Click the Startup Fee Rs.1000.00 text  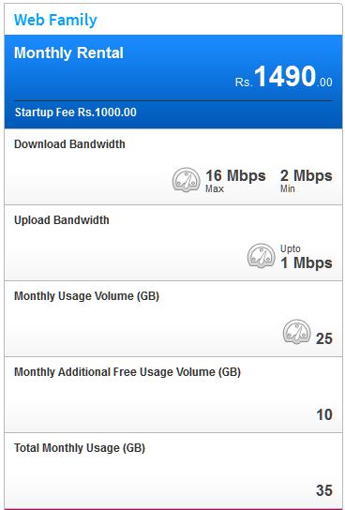(75, 112)
